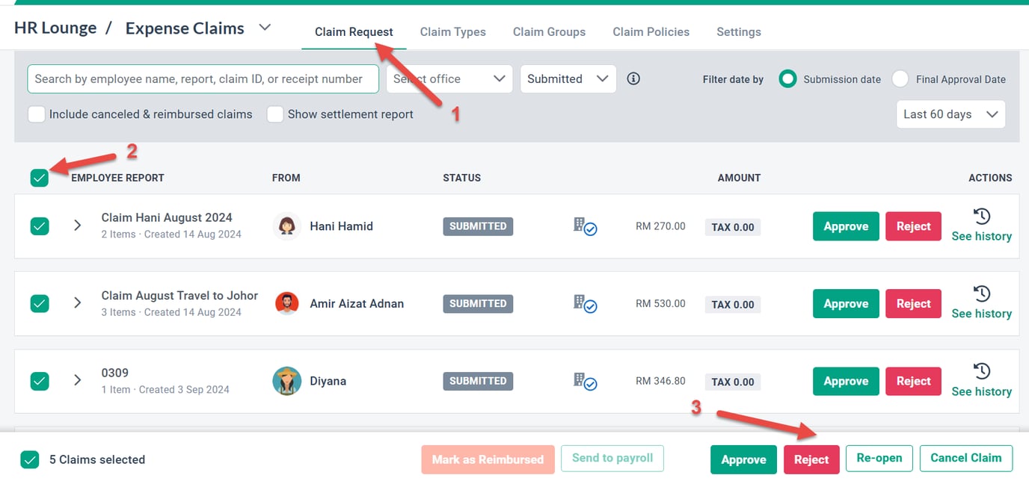Open the Last 60 days date range dropdown
This screenshot has width=1029, height=481.
coord(950,114)
